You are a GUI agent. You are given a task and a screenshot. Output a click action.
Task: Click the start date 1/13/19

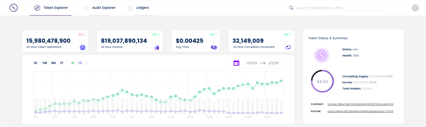[x=252, y=63]
